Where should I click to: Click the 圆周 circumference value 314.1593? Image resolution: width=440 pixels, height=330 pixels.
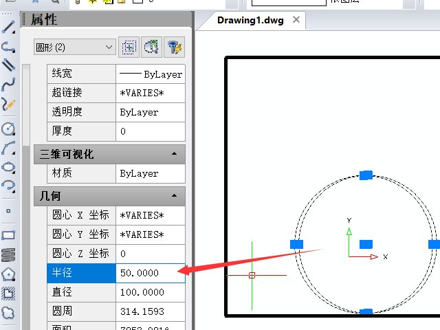click(x=151, y=311)
